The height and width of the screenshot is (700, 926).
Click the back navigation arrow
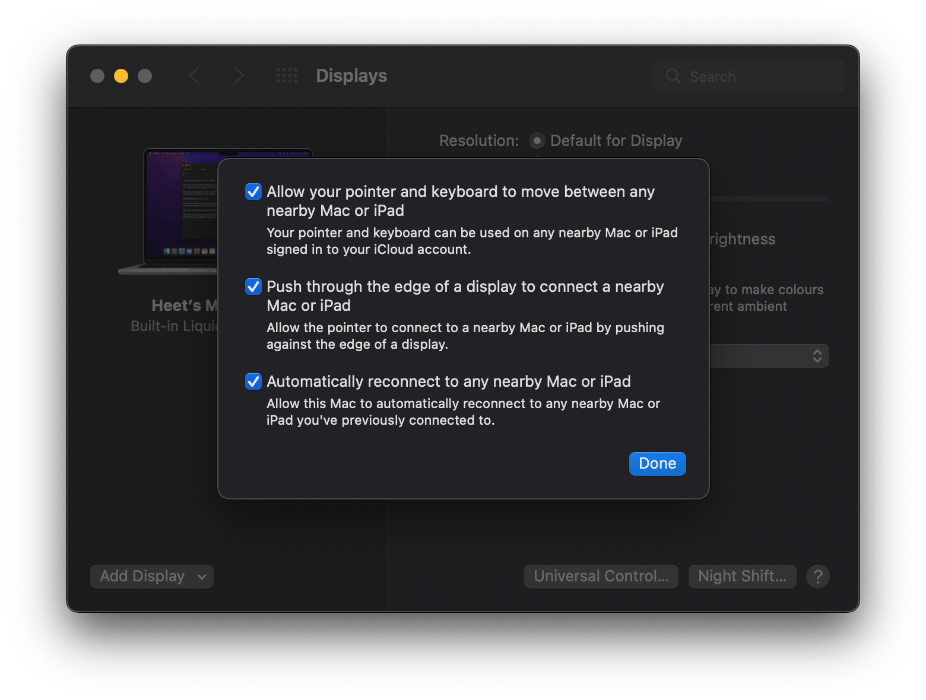coord(195,75)
